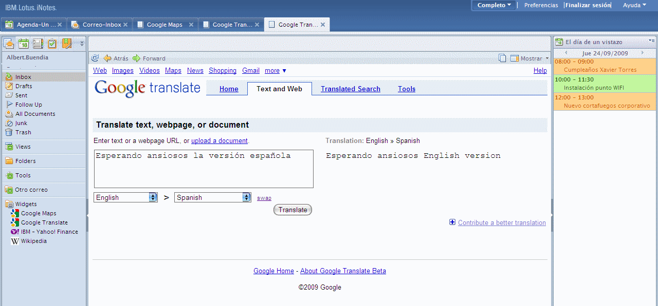Open the Translate Tools tab
The width and height of the screenshot is (658, 306).
[x=407, y=89]
